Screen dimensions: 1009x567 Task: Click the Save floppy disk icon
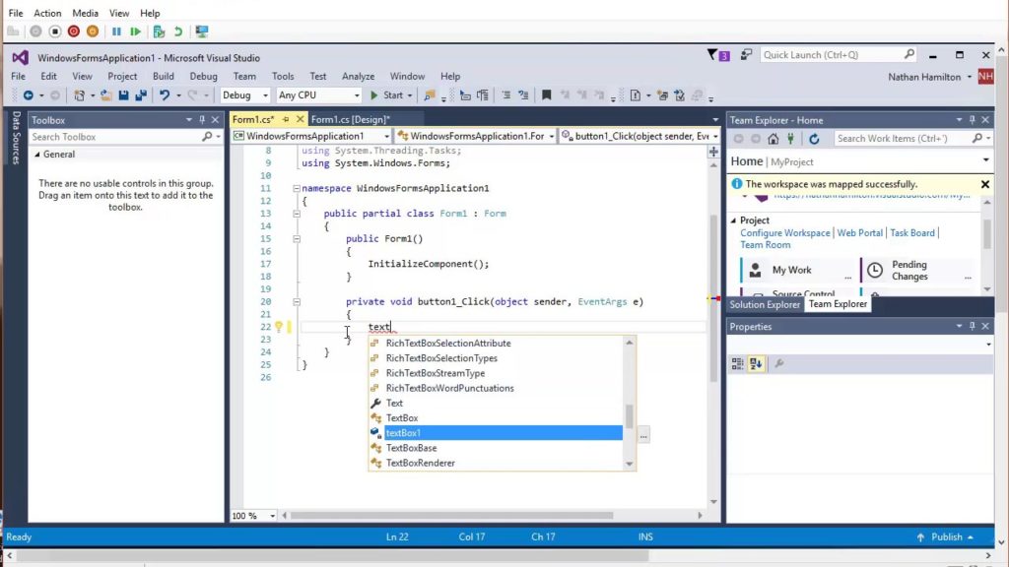coord(123,95)
